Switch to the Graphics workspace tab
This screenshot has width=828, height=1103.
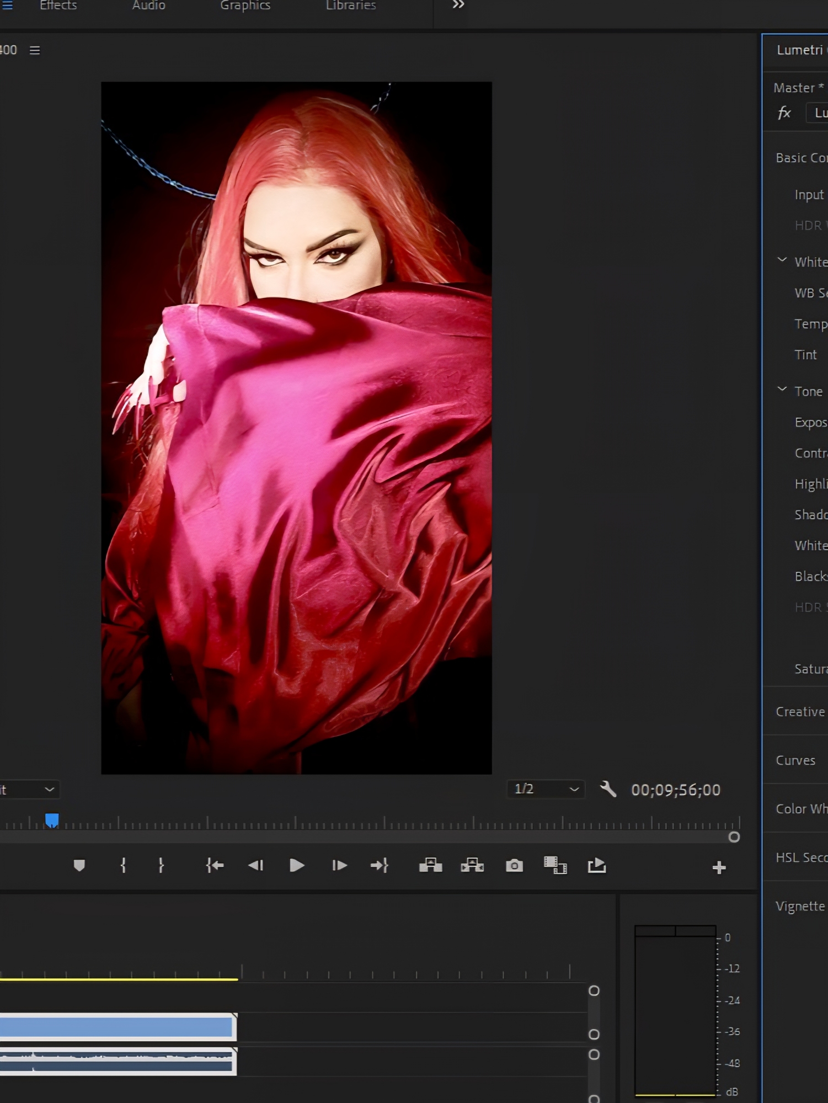pos(245,6)
